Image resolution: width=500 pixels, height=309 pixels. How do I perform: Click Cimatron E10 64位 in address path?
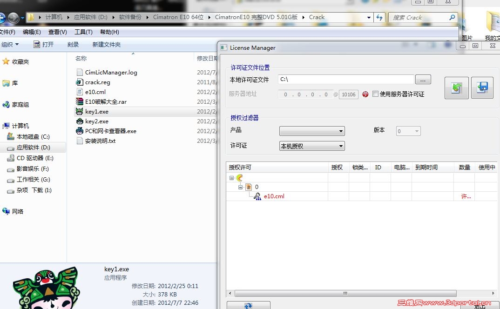(x=178, y=17)
